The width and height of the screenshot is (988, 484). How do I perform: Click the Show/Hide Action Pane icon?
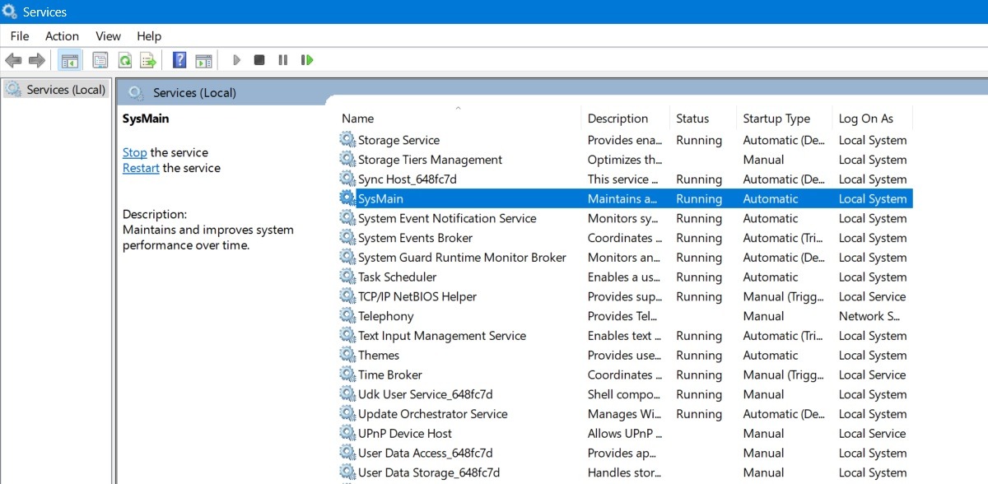pos(202,59)
